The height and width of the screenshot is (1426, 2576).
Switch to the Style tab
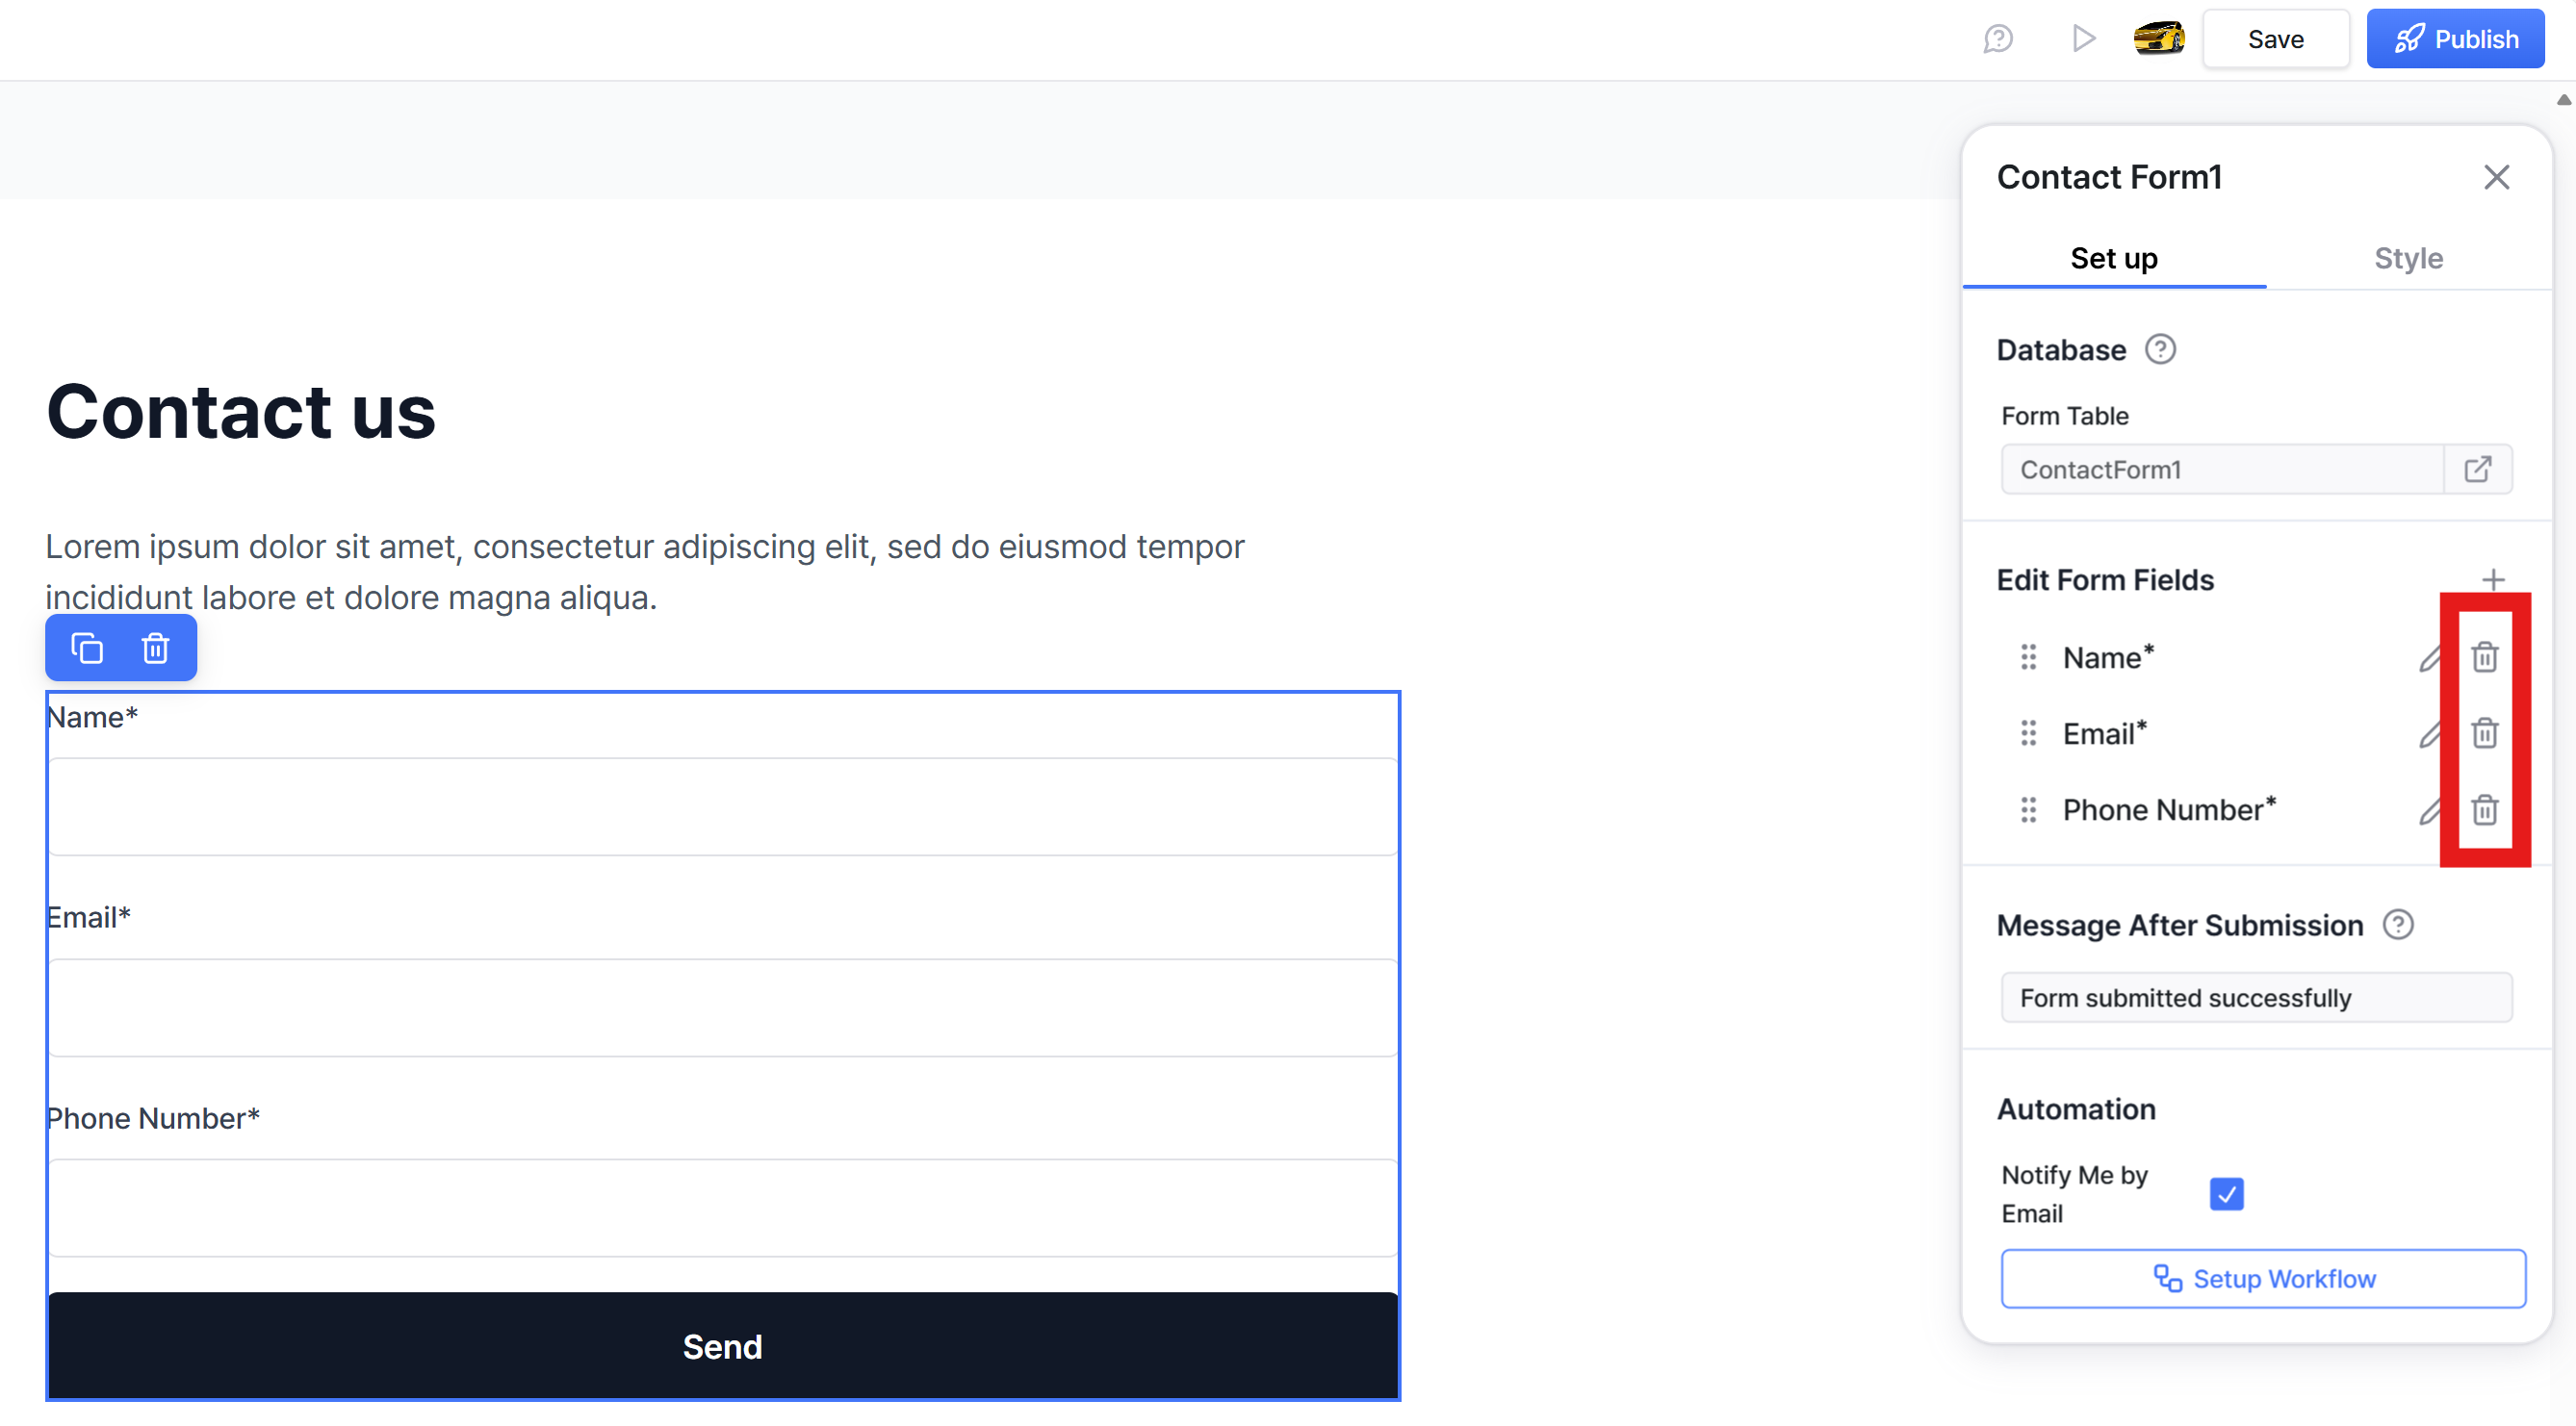[x=2408, y=259]
